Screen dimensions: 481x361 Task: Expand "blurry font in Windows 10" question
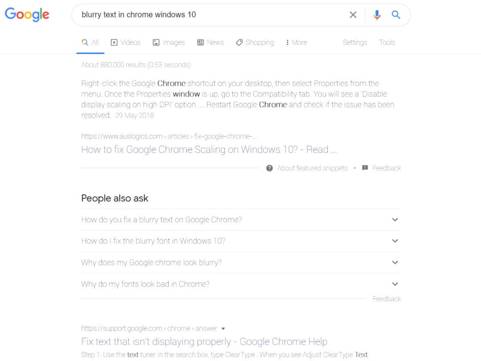point(395,241)
